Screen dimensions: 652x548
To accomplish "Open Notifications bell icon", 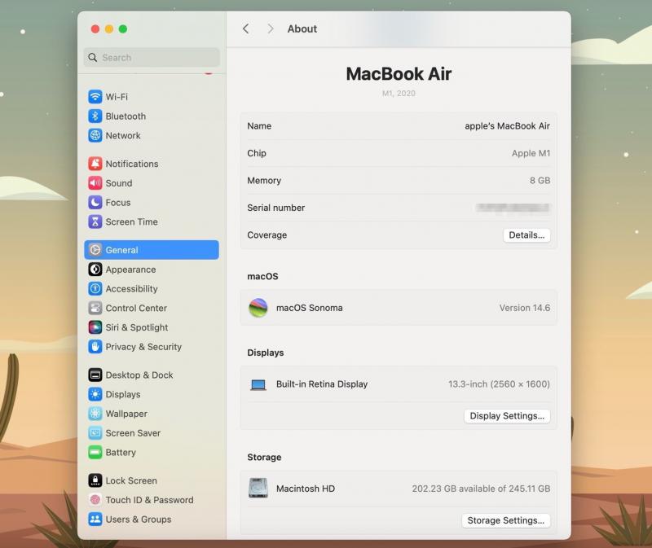I will coord(95,164).
